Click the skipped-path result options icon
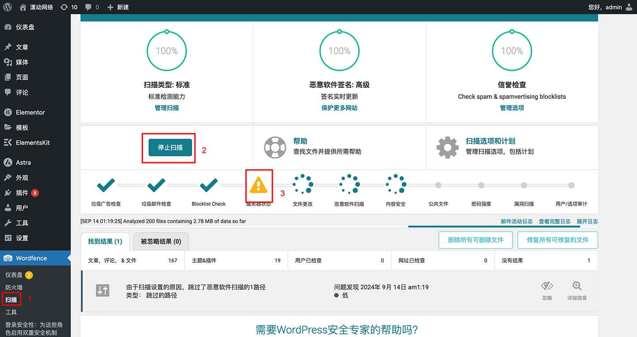The width and height of the screenshot is (637, 337). pos(103,290)
